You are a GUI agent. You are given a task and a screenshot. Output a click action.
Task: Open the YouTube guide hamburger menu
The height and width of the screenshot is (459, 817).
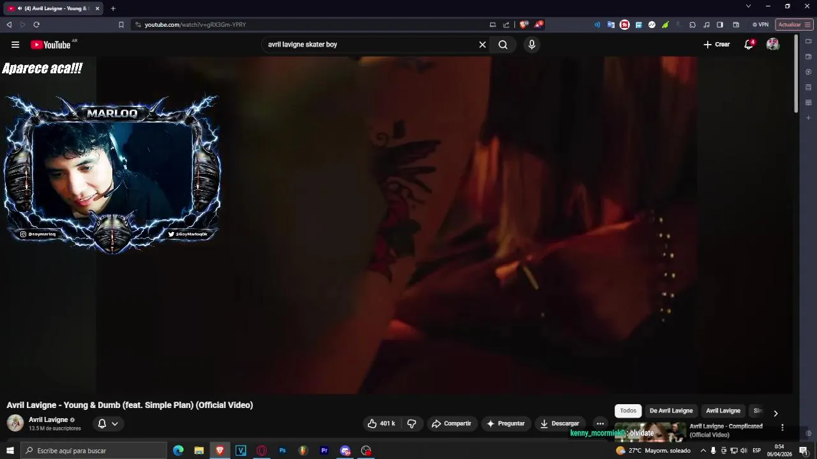tap(15, 45)
